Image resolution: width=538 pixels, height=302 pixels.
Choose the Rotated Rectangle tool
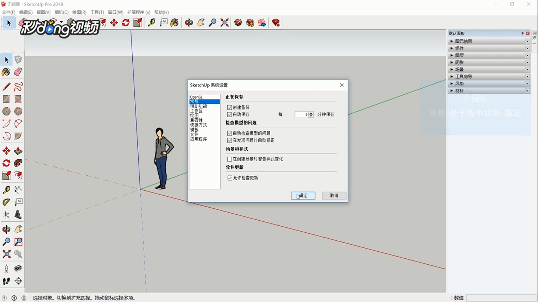18,99
